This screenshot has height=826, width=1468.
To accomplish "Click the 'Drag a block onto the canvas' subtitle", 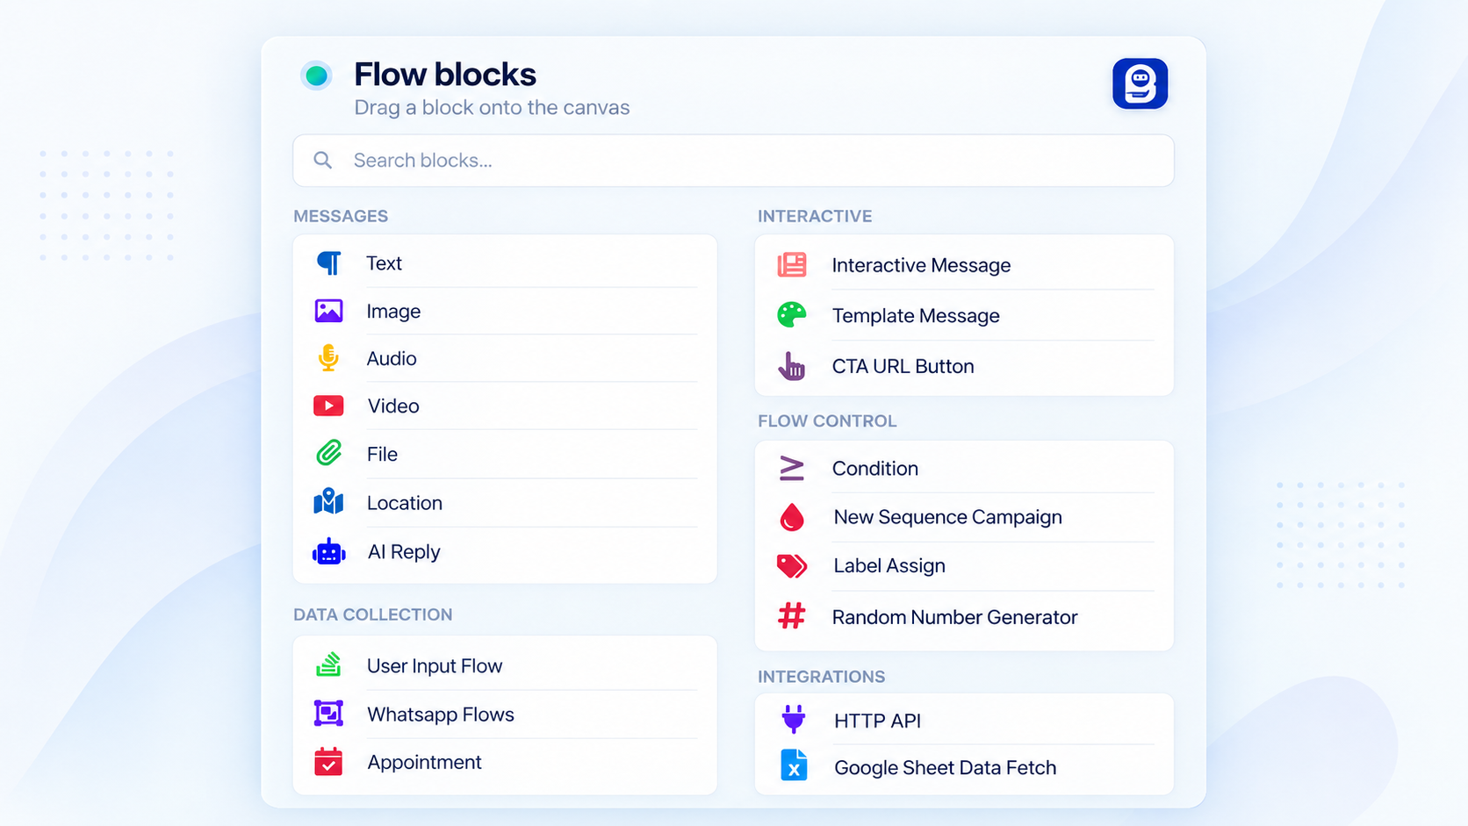I will coord(492,108).
